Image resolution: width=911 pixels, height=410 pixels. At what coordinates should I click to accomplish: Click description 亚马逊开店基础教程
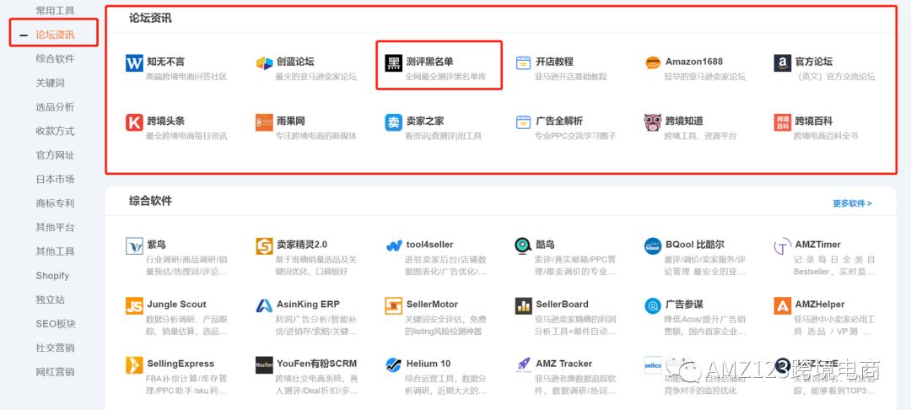click(x=570, y=77)
